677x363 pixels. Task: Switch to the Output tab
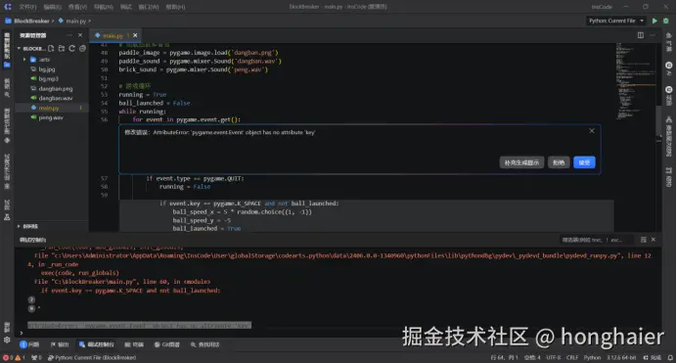tap(60, 344)
